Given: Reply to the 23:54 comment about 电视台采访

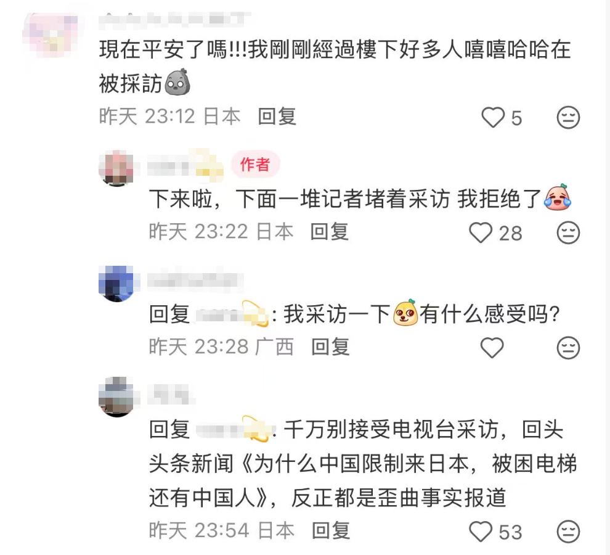Looking at the screenshot, I should tap(331, 531).
